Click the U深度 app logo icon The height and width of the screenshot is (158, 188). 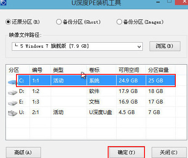3,3
